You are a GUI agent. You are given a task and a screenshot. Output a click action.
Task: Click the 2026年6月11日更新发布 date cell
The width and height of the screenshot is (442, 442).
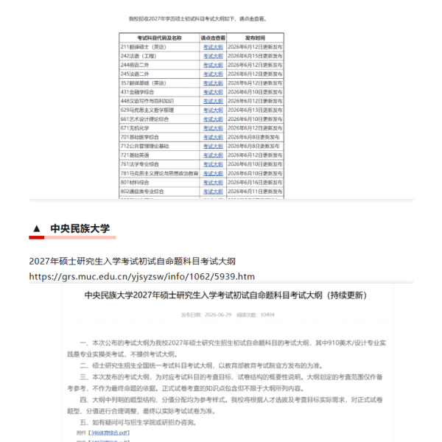255,192
